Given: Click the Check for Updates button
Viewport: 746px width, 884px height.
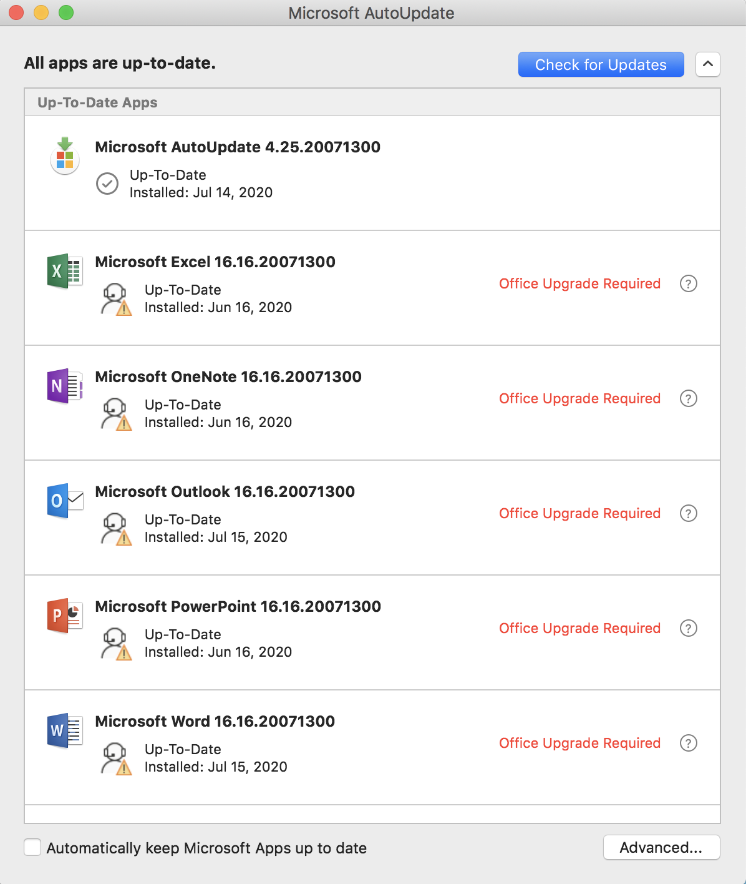Looking at the screenshot, I should pos(601,64).
